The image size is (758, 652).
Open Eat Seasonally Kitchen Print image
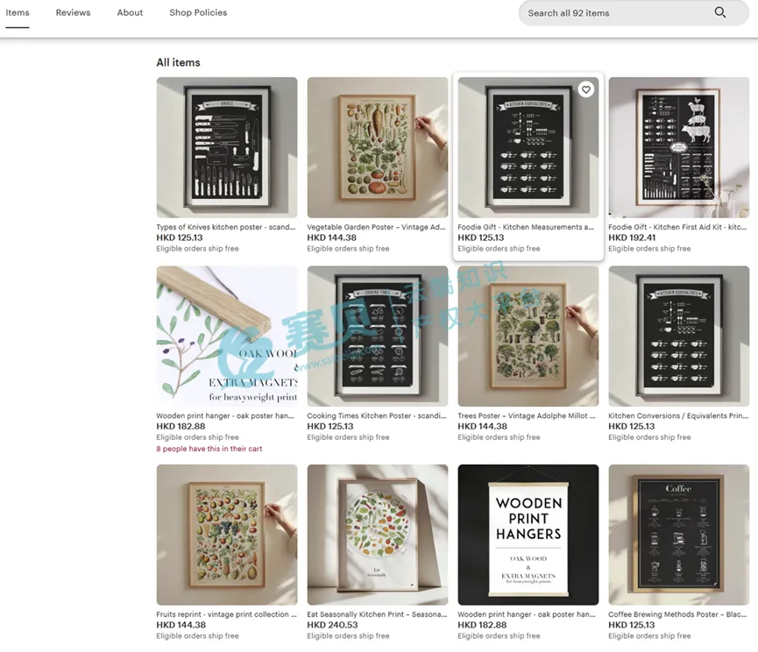(x=378, y=535)
